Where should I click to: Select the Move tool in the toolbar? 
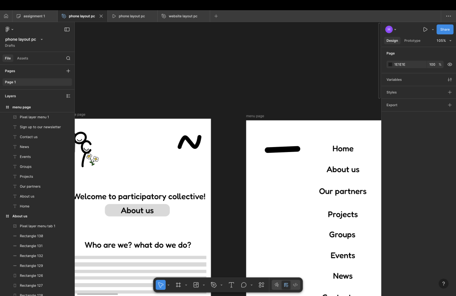point(161,285)
